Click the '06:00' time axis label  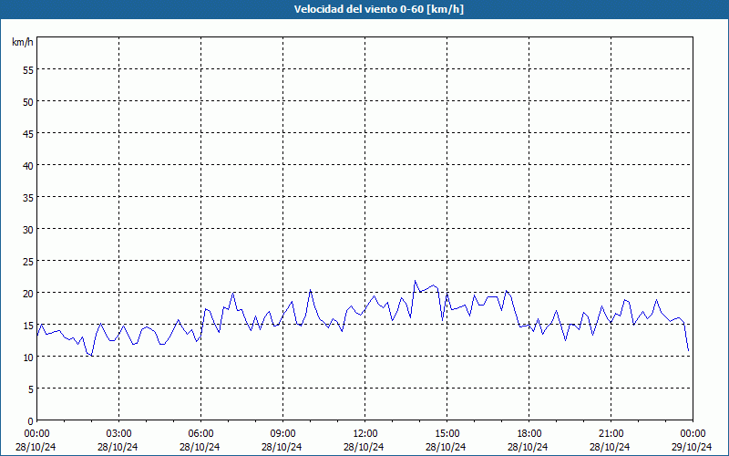[x=200, y=434]
